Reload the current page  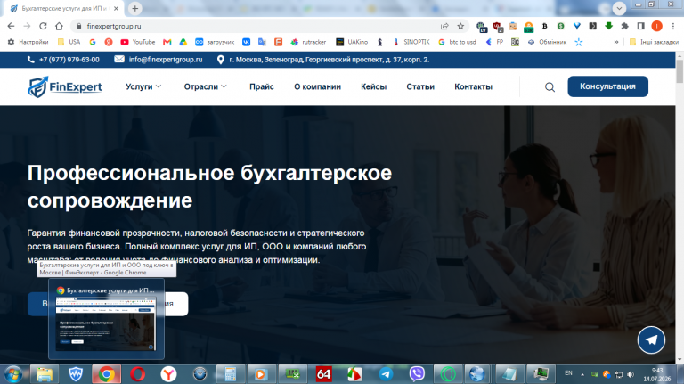click(x=43, y=26)
